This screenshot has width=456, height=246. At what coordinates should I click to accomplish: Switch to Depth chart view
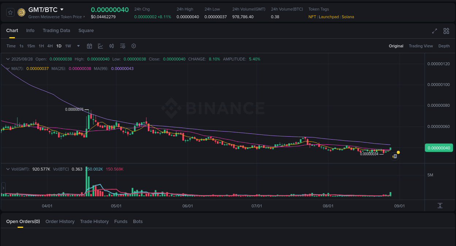444,46
